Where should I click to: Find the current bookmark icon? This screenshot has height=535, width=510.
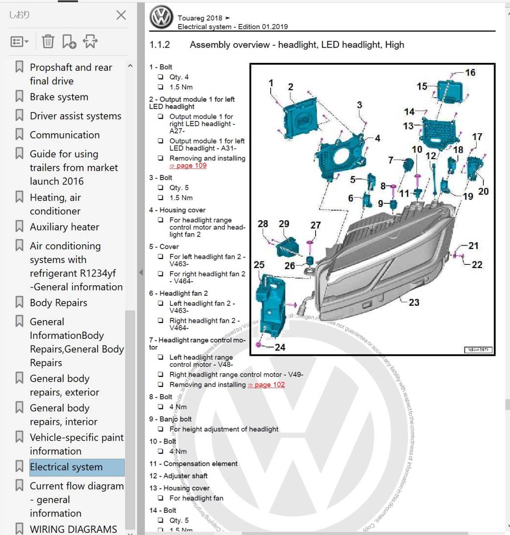90,41
